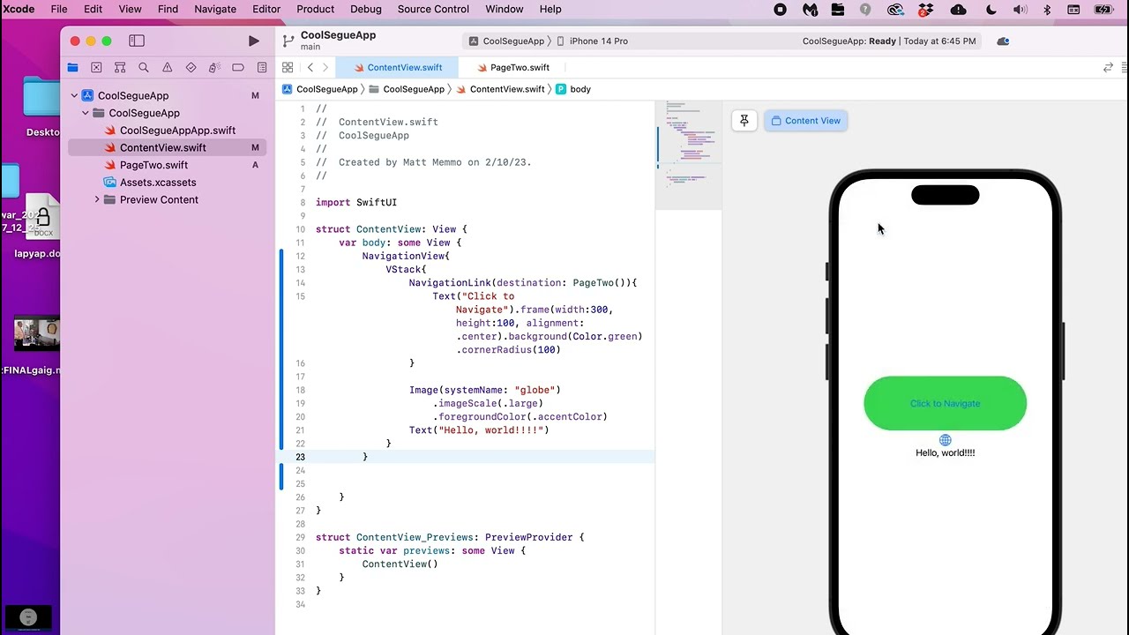
Task: Choose the iPhone 14 Pro run destination
Action: 593,41
